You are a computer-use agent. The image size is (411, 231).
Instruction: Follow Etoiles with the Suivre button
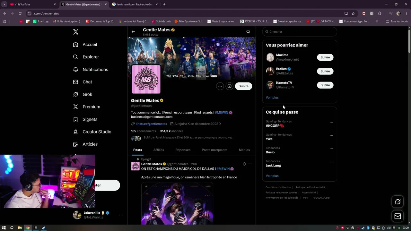(325, 71)
